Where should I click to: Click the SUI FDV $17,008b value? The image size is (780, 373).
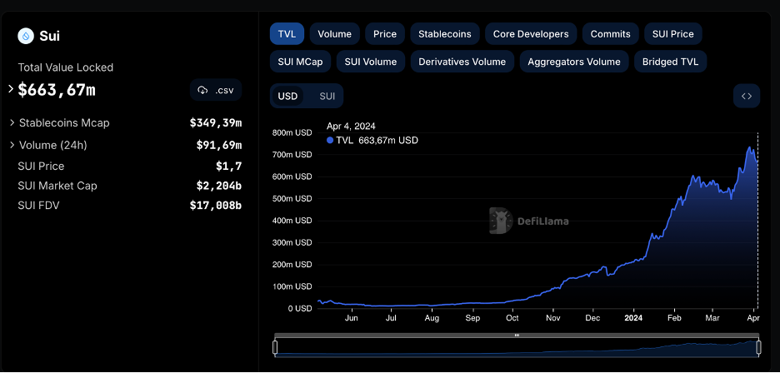[216, 205]
